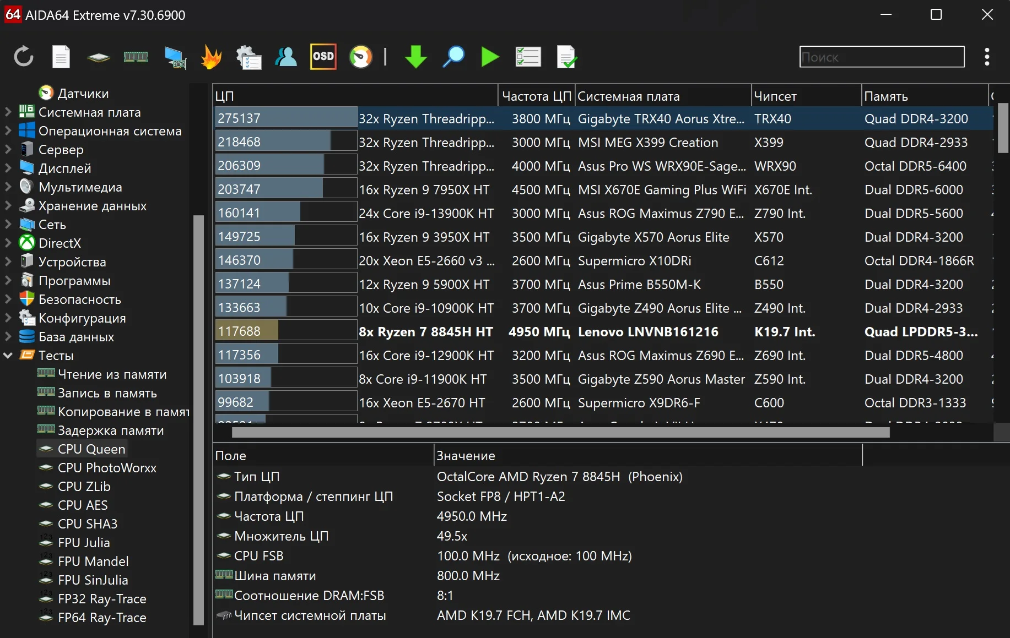The height and width of the screenshot is (638, 1010).
Task: Expand the Системная плата tree node
Action: pyautogui.click(x=8, y=112)
